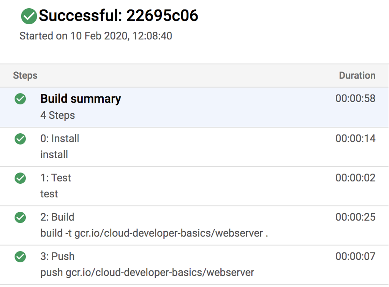
Task: Click the 00:00:58 total duration value
Action: click(x=355, y=99)
